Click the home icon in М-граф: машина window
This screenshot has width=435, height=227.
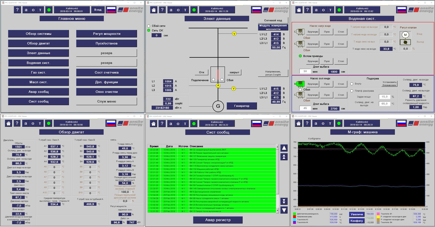299,123
